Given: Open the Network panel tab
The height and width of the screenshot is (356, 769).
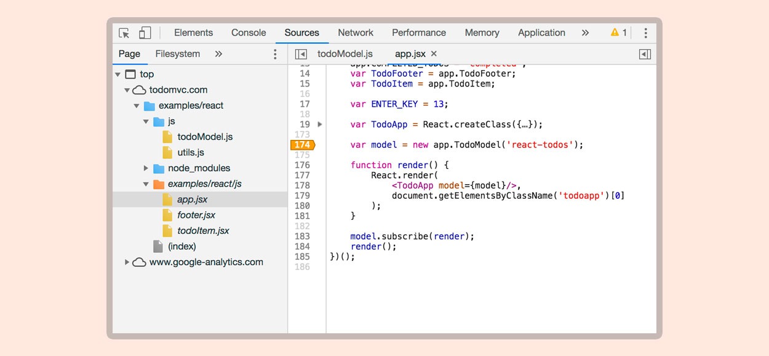Looking at the screenshot, I should (356, 33).
